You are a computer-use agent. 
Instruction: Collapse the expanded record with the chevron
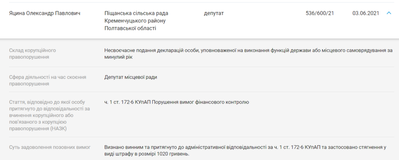(x=388, y=13)
